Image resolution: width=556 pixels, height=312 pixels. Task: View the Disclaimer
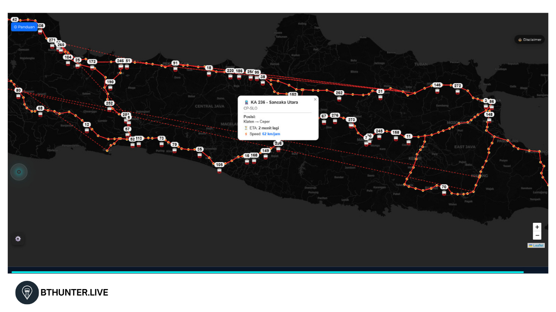(530, 39)
